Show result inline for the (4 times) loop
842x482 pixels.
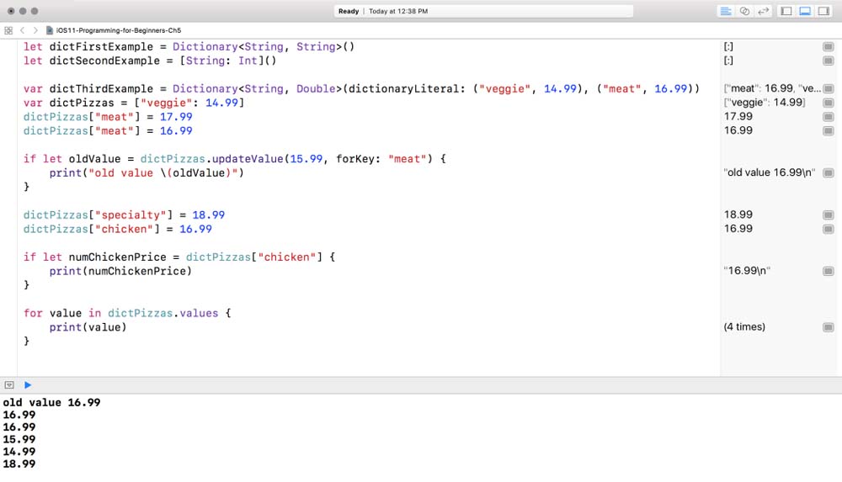(829, 327)
